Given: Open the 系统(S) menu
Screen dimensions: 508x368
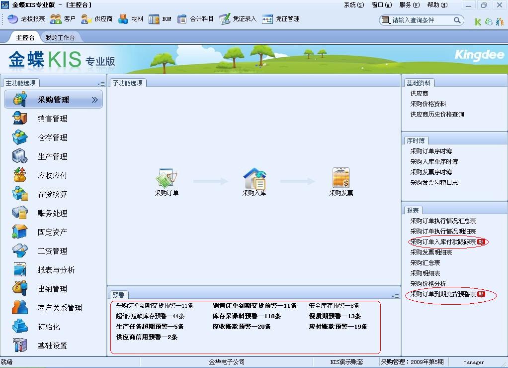Looking at the screenshot, I should click(x=354, y=5).
